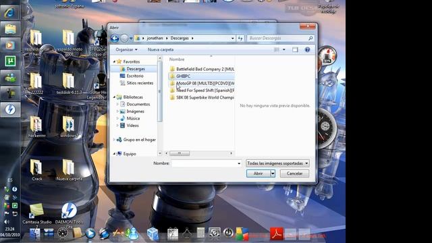Viewport: 432px width, 243px height.
Task: Launch Internet Explorer from left taskbar
Action: [x=10, y=13]
